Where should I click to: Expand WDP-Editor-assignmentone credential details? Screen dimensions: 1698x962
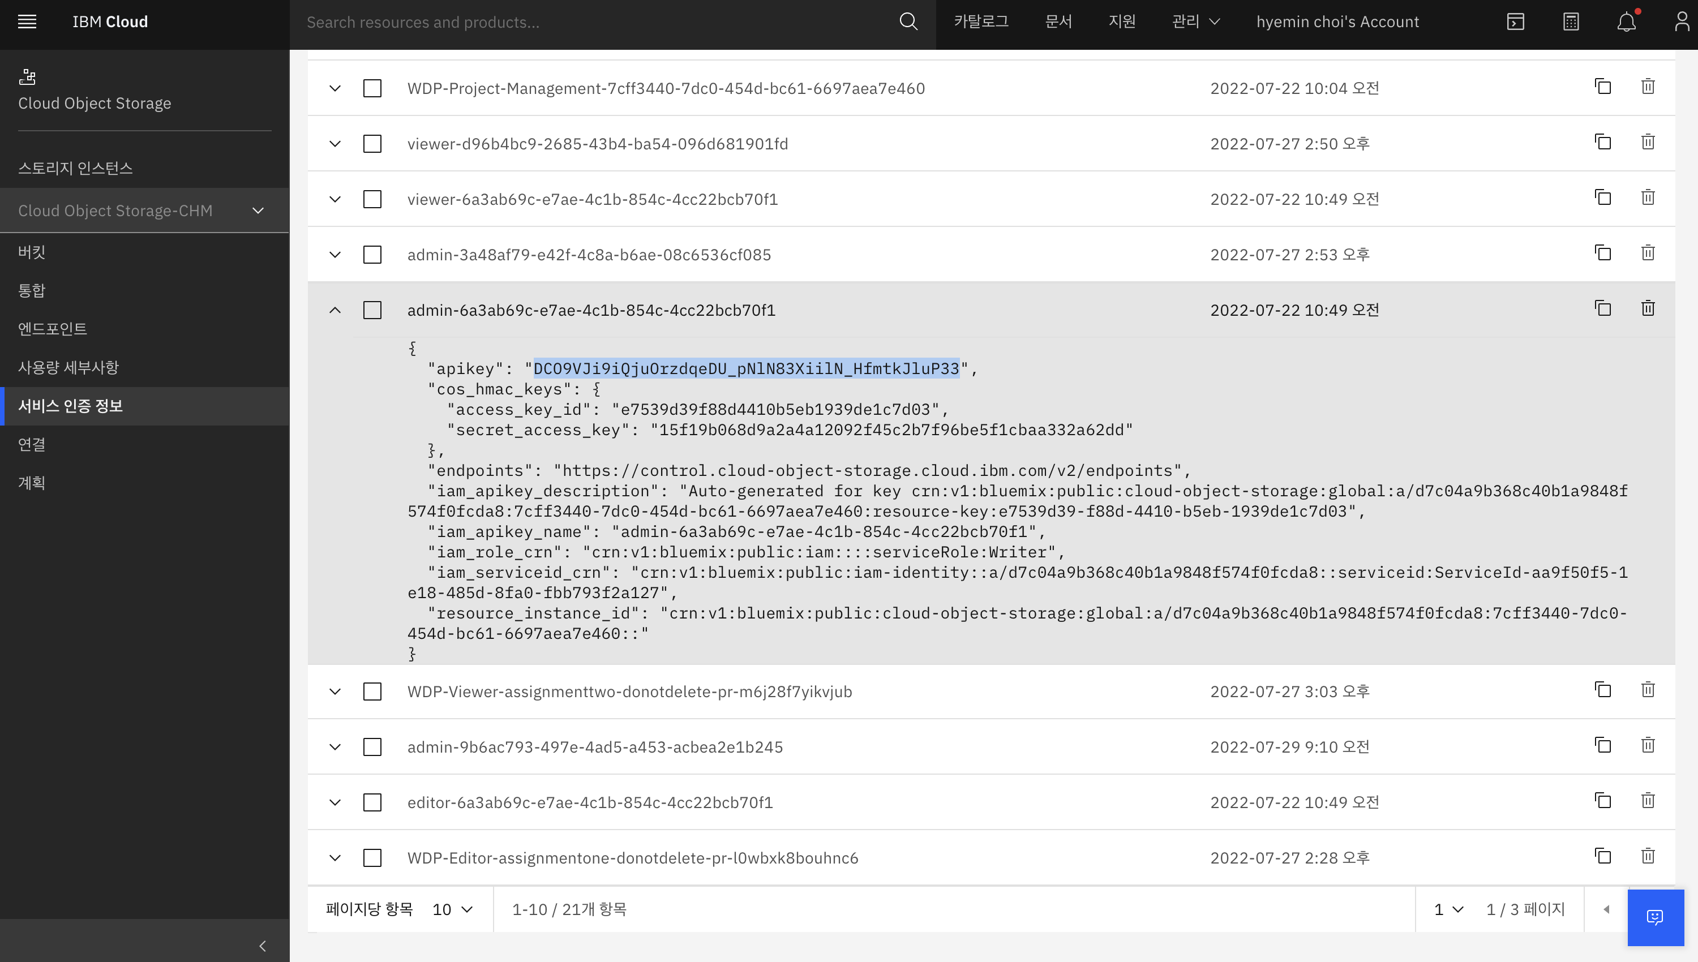click(x=335, y=858)
